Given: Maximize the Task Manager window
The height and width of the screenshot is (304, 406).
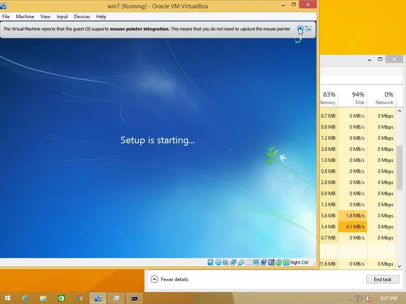Looking at the screenshot, I should point(380,59).
